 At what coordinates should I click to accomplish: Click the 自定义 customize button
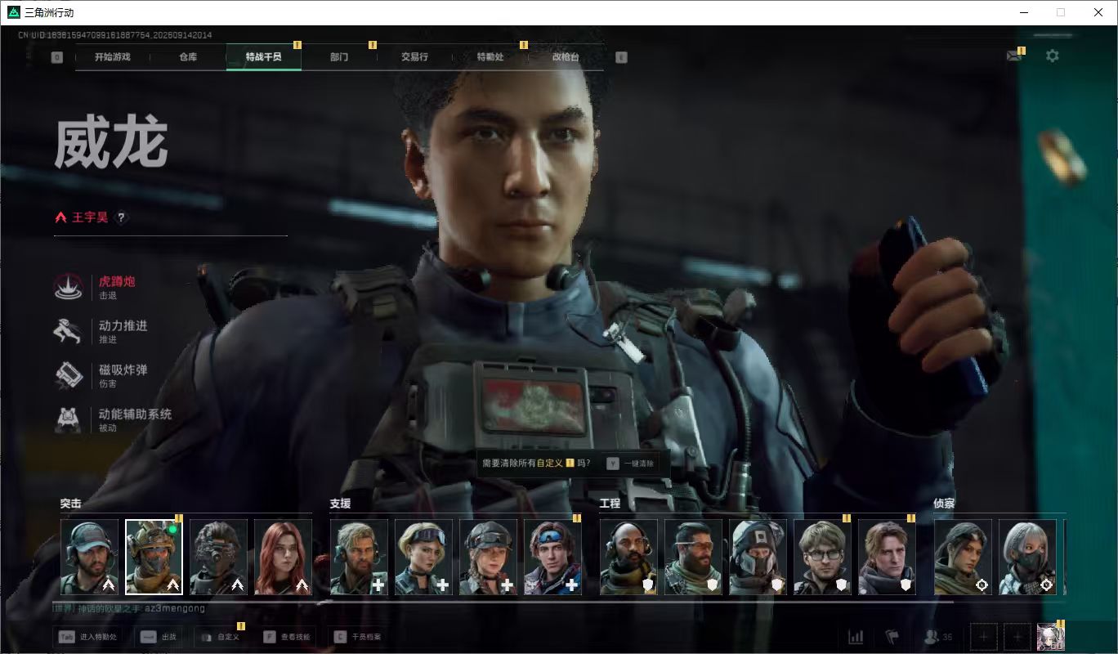coord(220,637)
